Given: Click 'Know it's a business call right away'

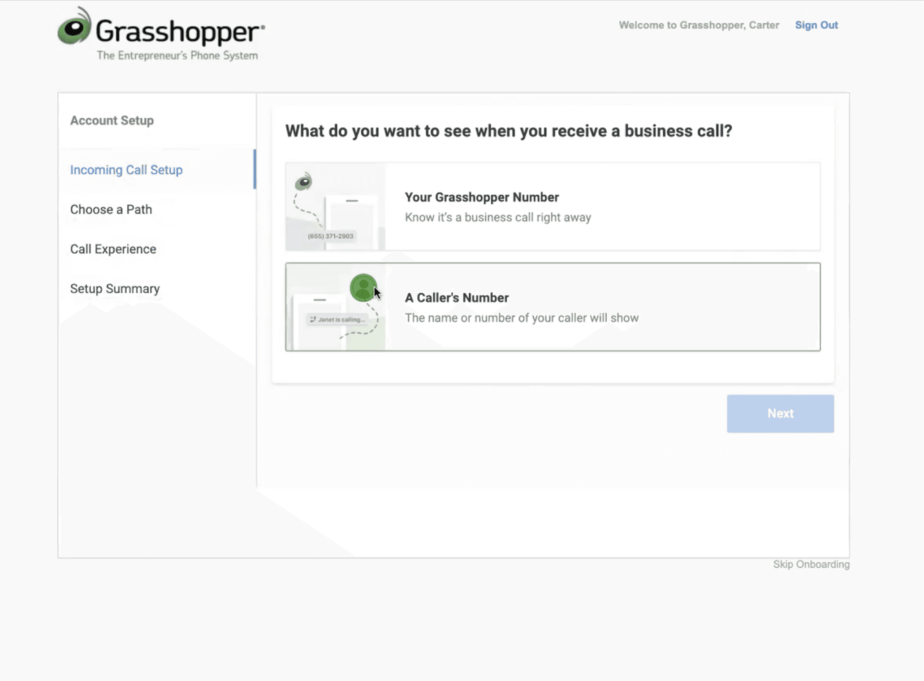Looking at the screenshot, I should tap(498, 217).
